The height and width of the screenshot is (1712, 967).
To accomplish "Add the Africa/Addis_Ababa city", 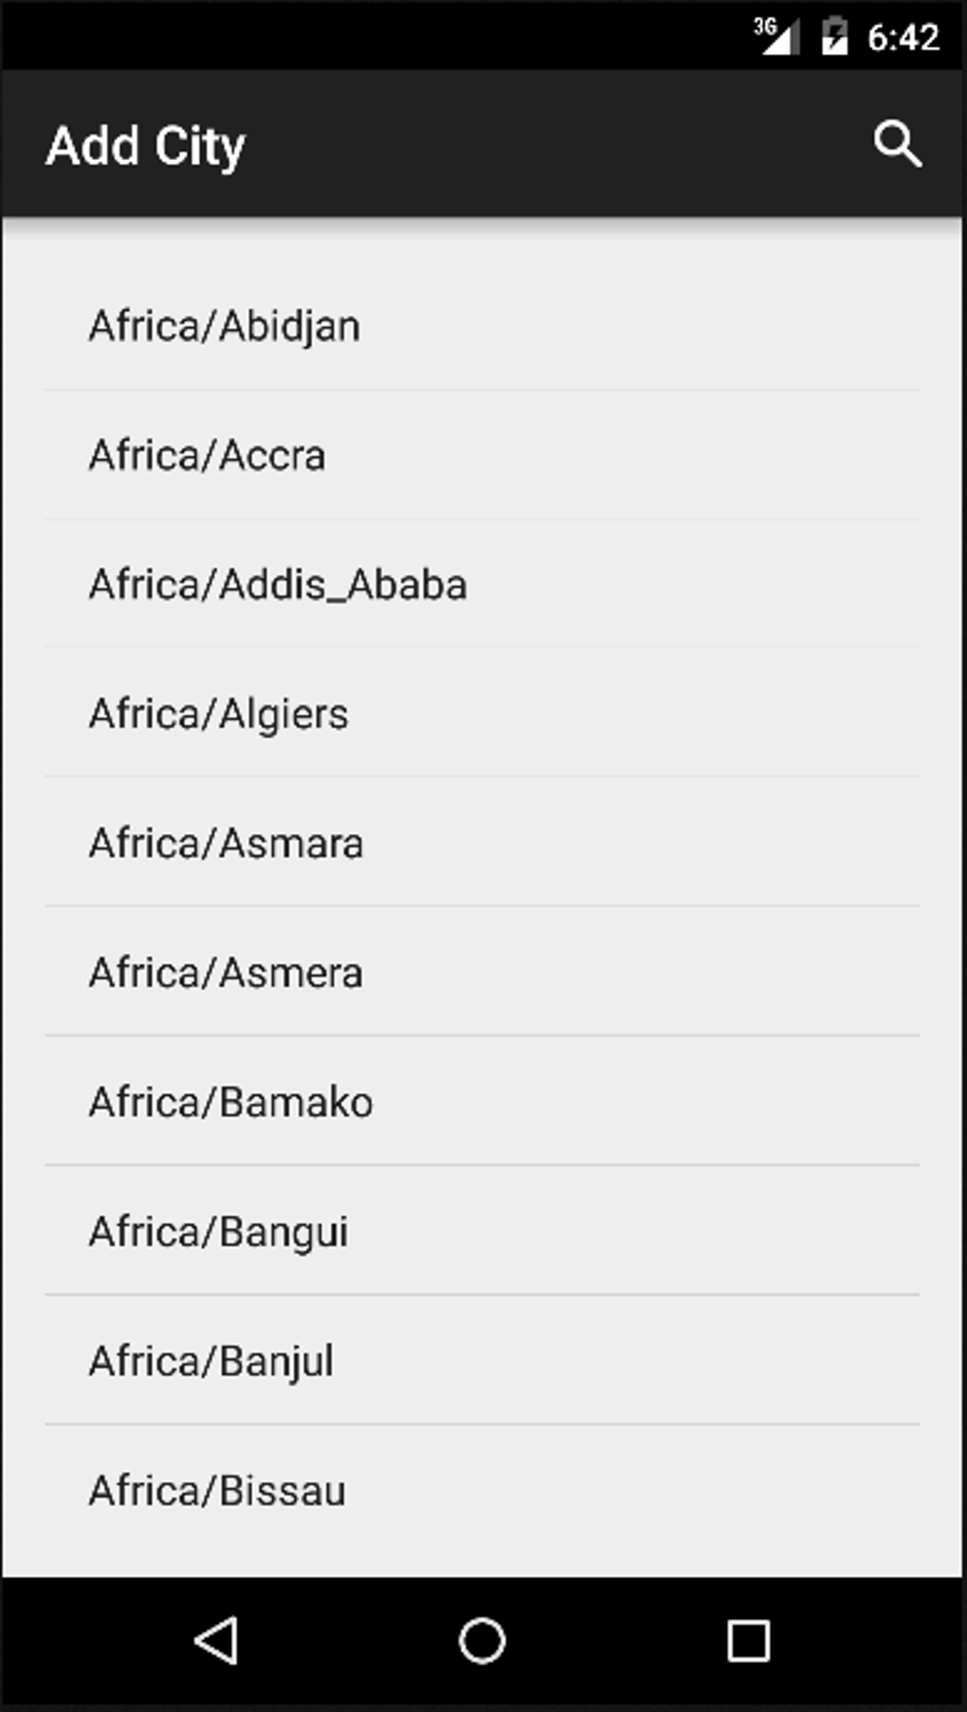I will 278,585.
